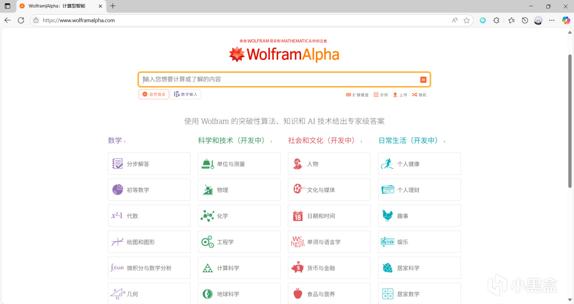This screenshot has width=574, height=304.
Task: Click the 随机 random example link
Action: 419,95
